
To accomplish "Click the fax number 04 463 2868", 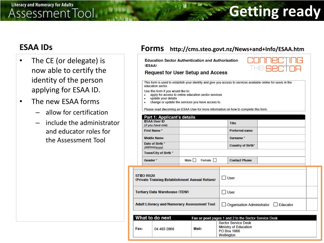I will 164,229.
